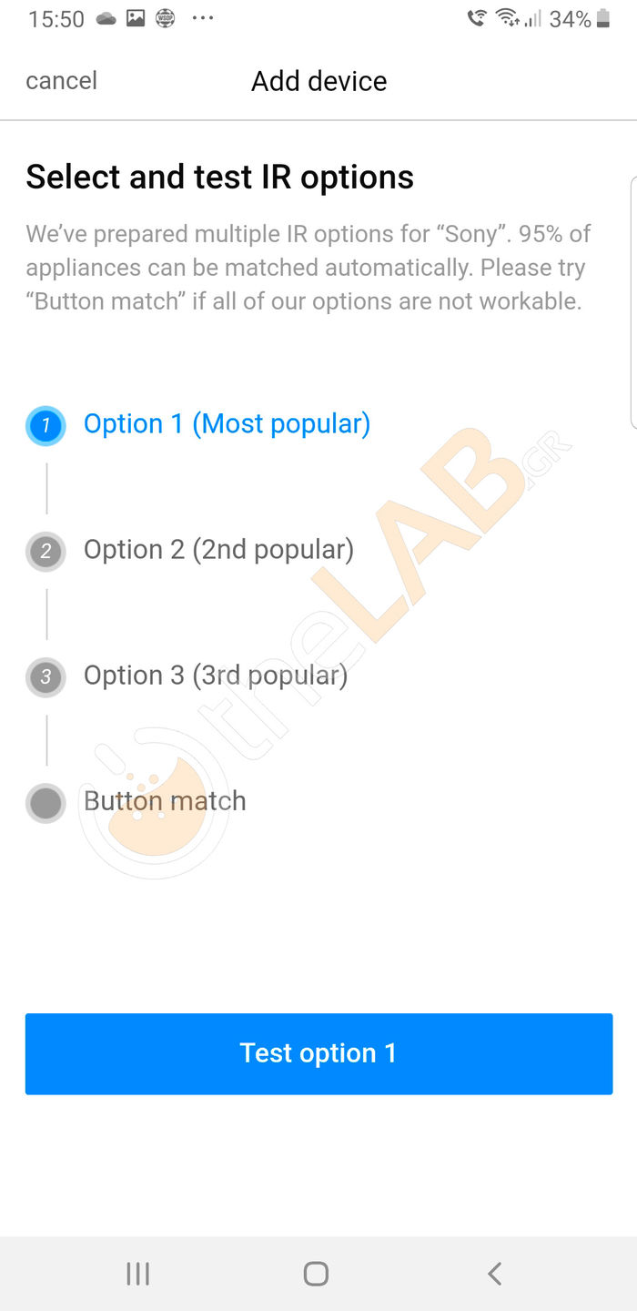Tap the Android recent apps icon

click(x=137, y=1274)
